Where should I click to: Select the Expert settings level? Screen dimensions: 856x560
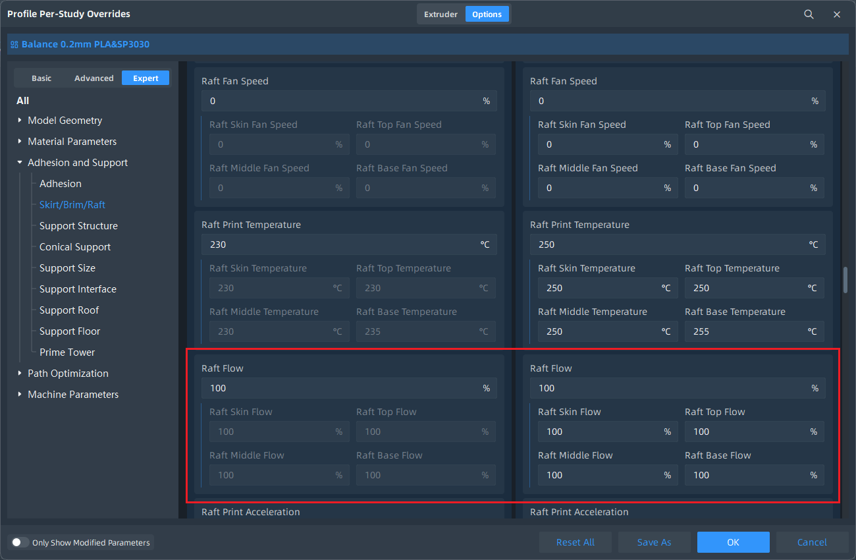(146, 78)
